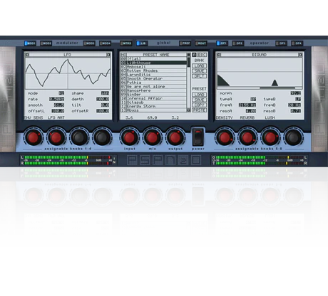The width and height of the screenshot is (328, 296).
Task: Click the bank LOAD button
Action: 199,66
